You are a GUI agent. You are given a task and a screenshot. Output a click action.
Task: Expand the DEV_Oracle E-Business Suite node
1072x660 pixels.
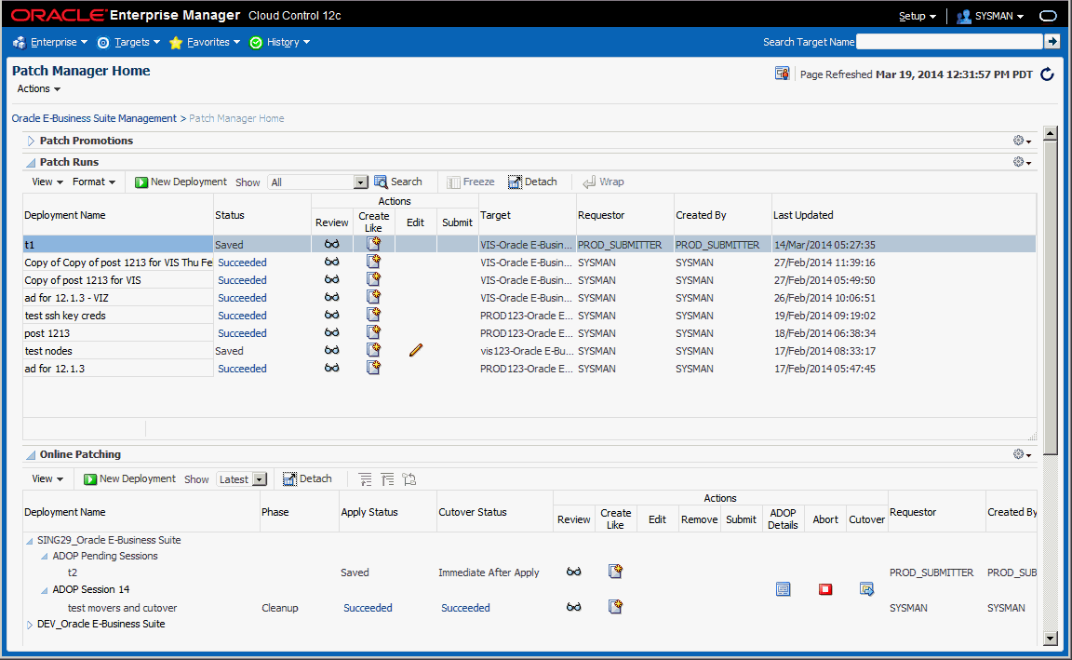coord(30,625)
